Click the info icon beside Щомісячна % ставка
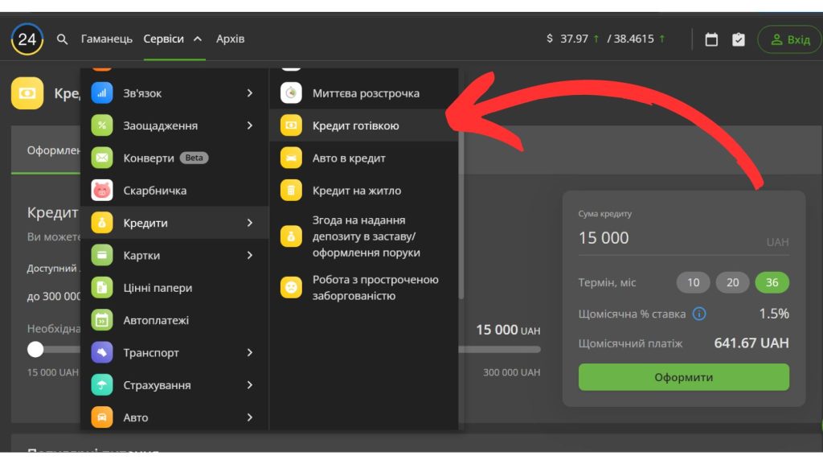Viewport: 823px width, 464px height. (699, 314)
